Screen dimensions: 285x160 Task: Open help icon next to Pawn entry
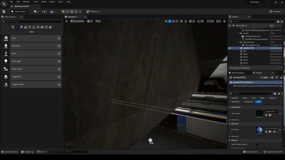(x=59, y=54)
